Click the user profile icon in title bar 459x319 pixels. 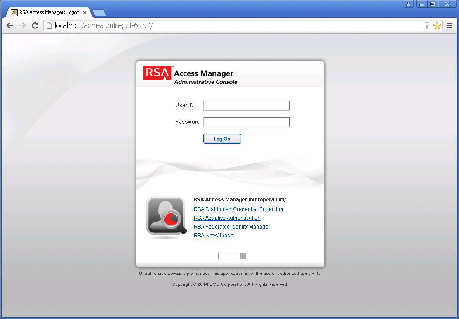tap(408, 4)
